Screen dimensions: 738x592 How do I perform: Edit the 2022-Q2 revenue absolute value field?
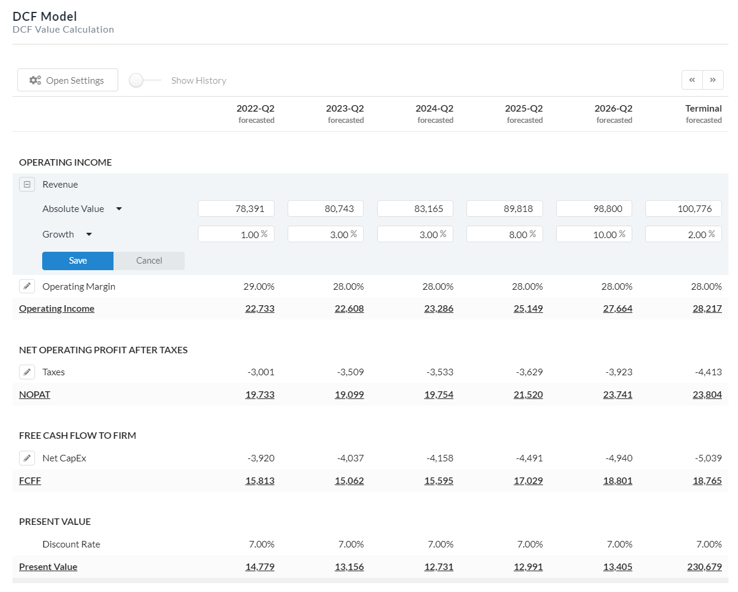point(236,208)
